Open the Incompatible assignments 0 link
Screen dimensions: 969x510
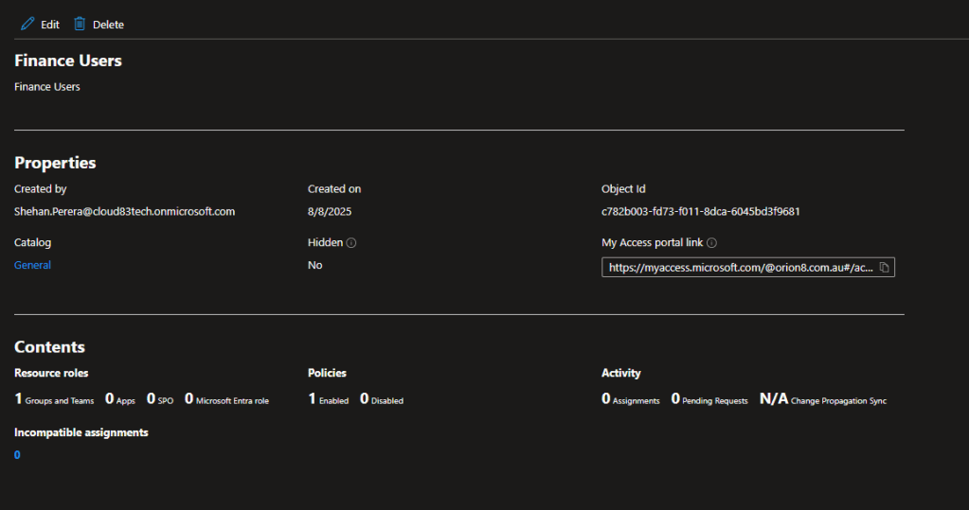pyautogui.click(x=17, y=455)
